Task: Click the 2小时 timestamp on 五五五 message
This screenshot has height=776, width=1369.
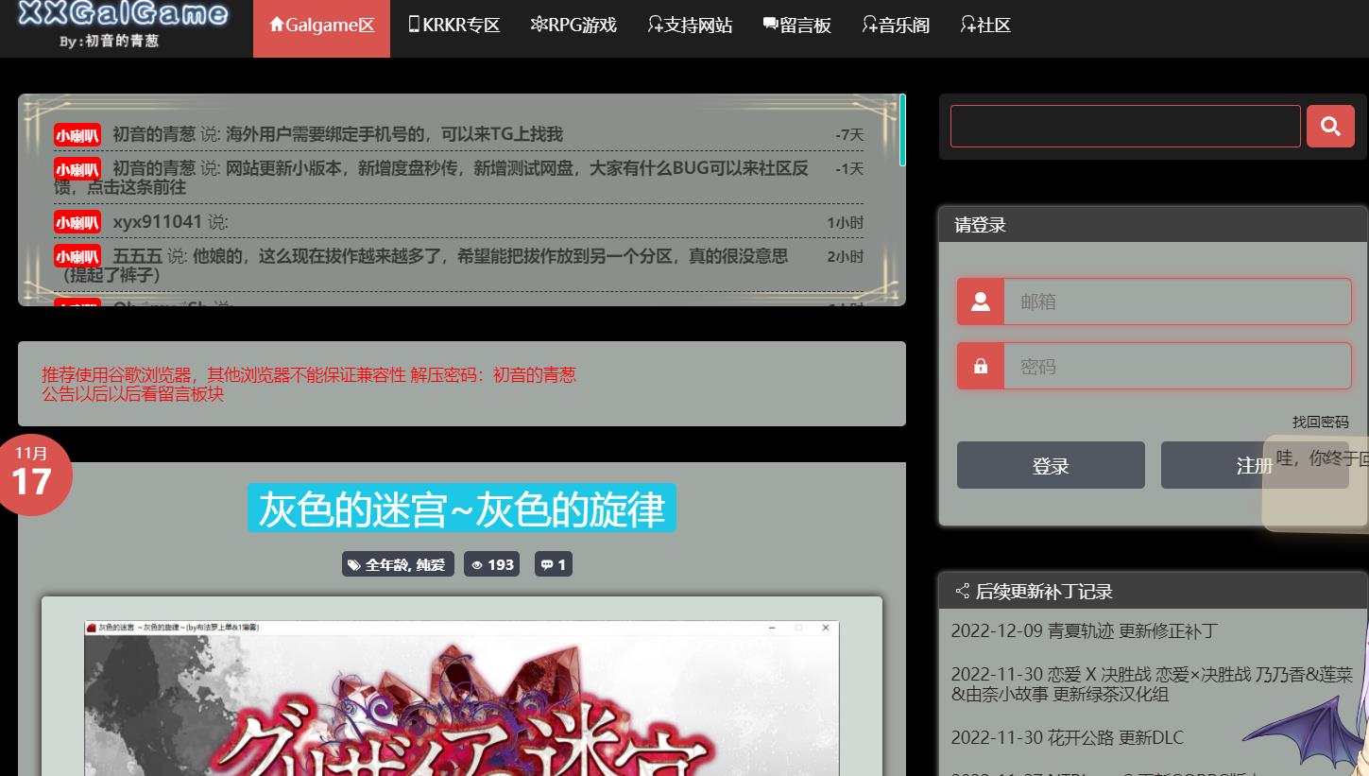Action: 845,256
